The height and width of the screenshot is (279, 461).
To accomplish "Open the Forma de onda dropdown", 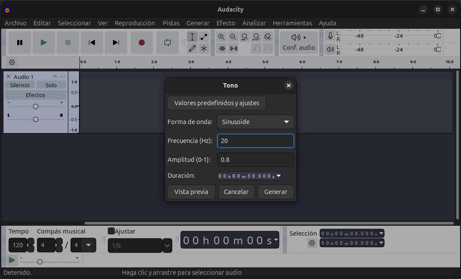I will pos(256,122).
